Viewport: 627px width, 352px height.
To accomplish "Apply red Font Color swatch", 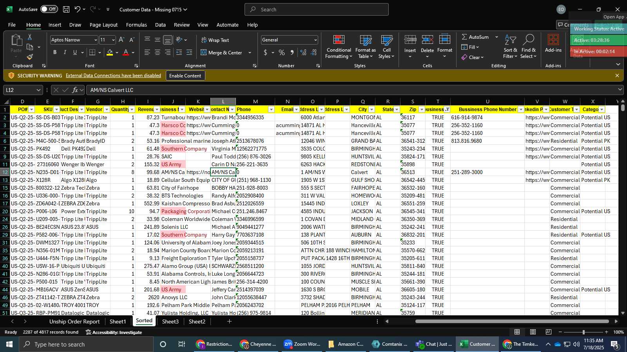I will pos(126,52).
